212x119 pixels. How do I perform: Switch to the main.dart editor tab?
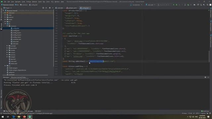[59, 8]
